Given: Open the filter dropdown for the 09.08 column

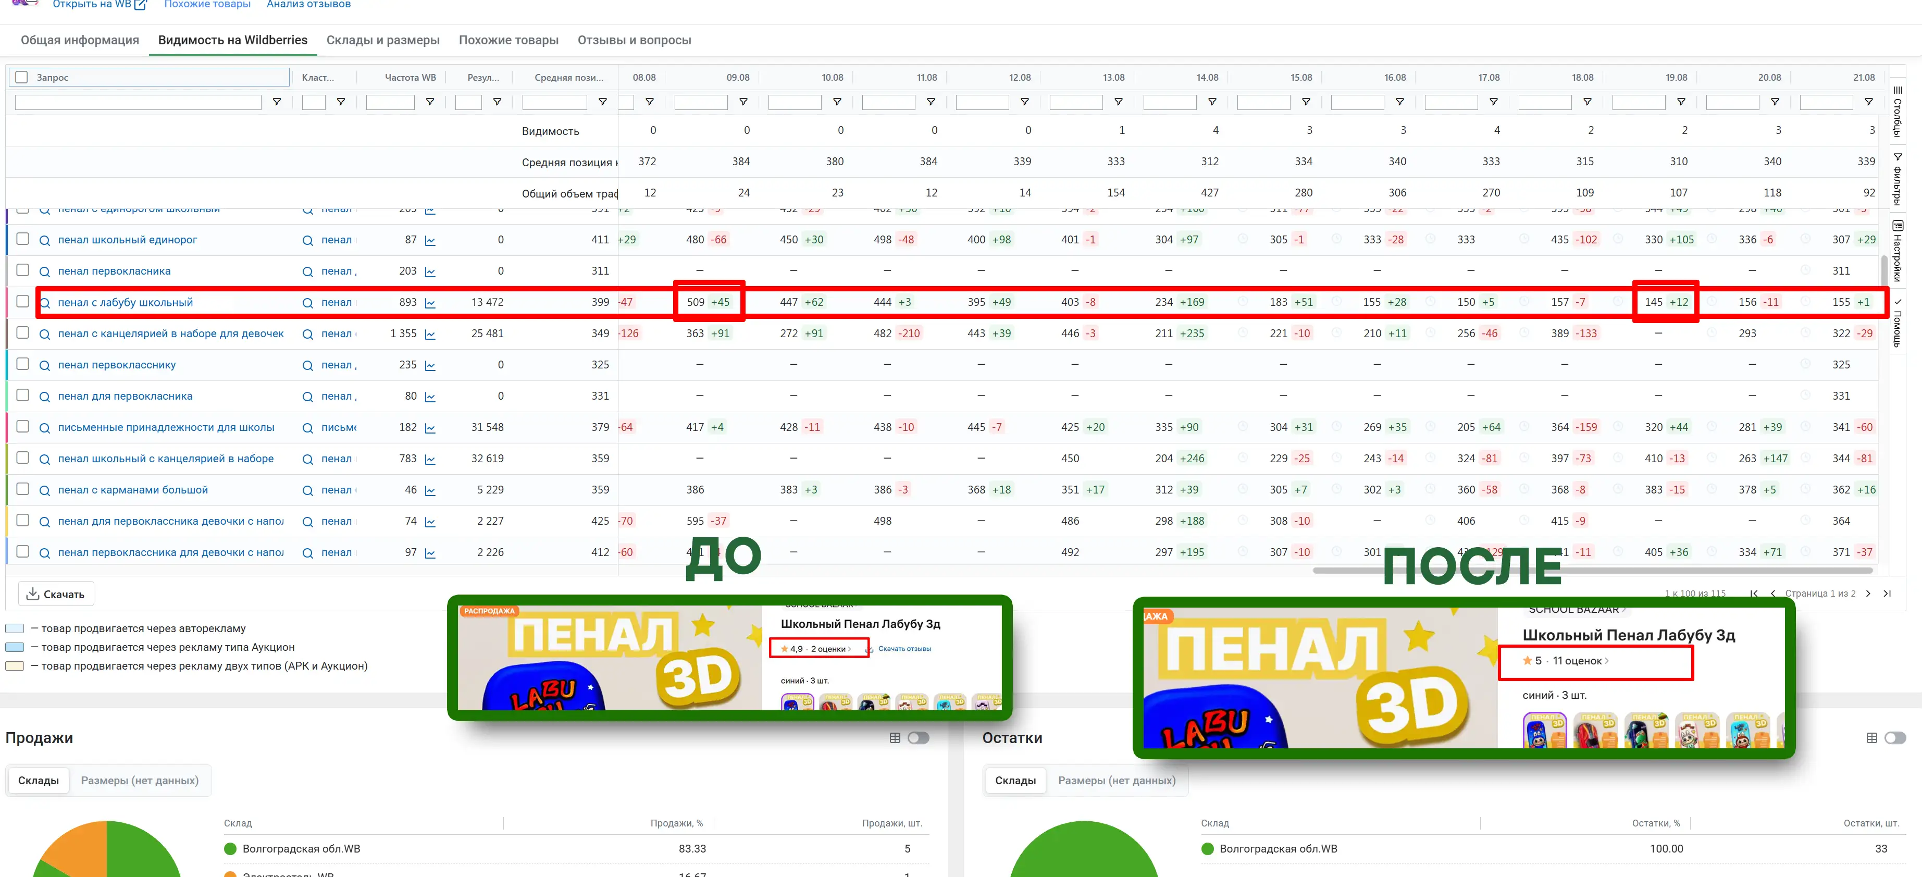Looking at the screenshot, I should click(x=743, y=102).
